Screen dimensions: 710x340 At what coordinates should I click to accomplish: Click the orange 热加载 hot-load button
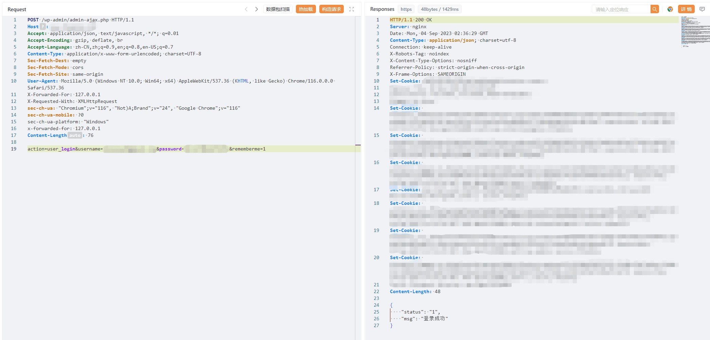(306, 9)
